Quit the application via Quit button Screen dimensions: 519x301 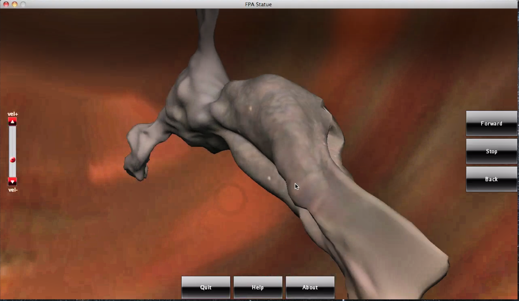coord(206,287)
